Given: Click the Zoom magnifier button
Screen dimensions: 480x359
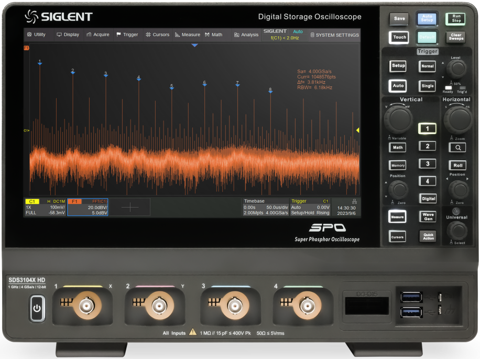Looking at the screenshot, I should pos(457,147).
